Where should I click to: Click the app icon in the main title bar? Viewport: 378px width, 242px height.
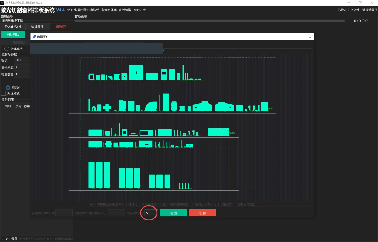[x=2, y=3]
